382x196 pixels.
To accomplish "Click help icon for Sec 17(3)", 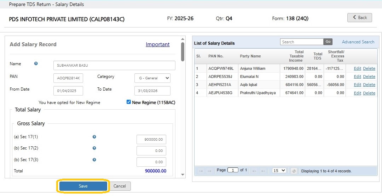I will click(94, 160).
